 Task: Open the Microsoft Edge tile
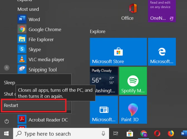pos(162,52)
